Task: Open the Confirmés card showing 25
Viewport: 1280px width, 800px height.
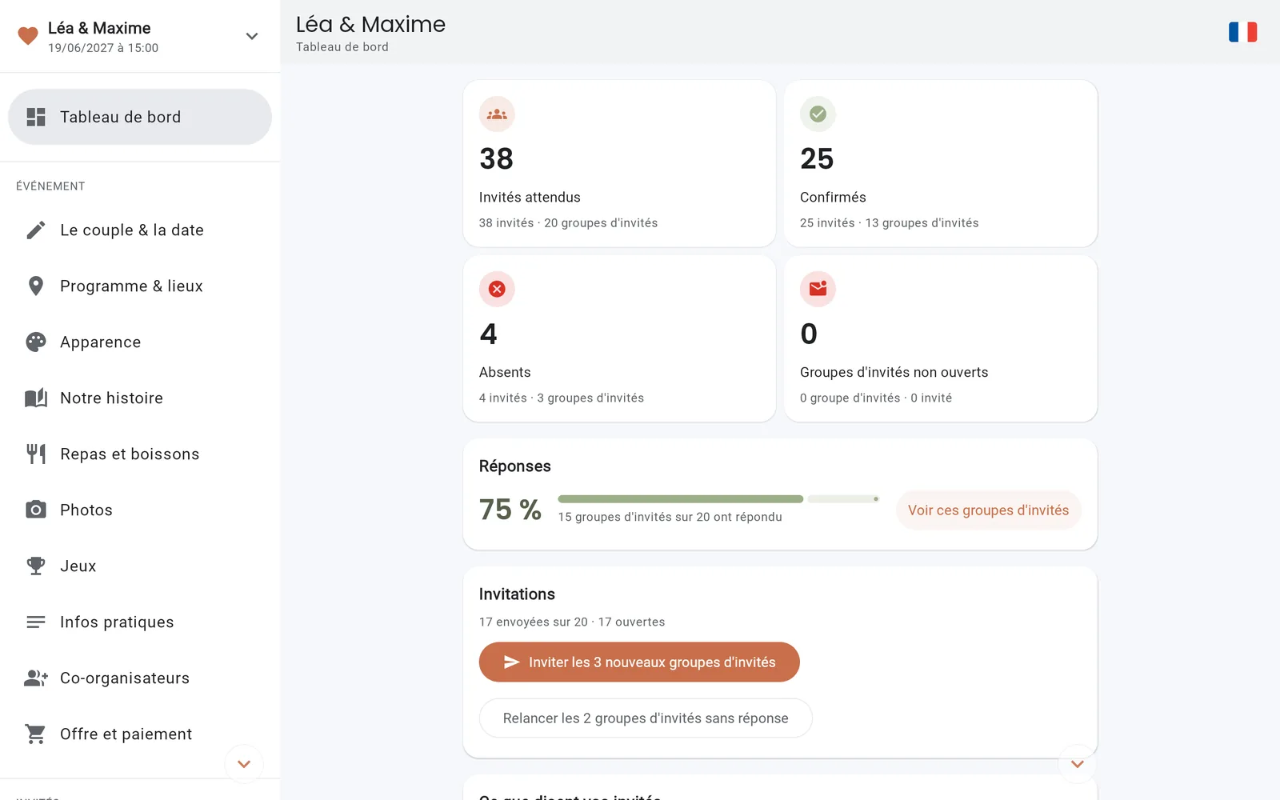Action: [941, 163]
